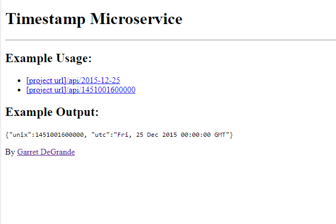Click "Dec" in the example output
336x224 pixels.
point(153,135)
